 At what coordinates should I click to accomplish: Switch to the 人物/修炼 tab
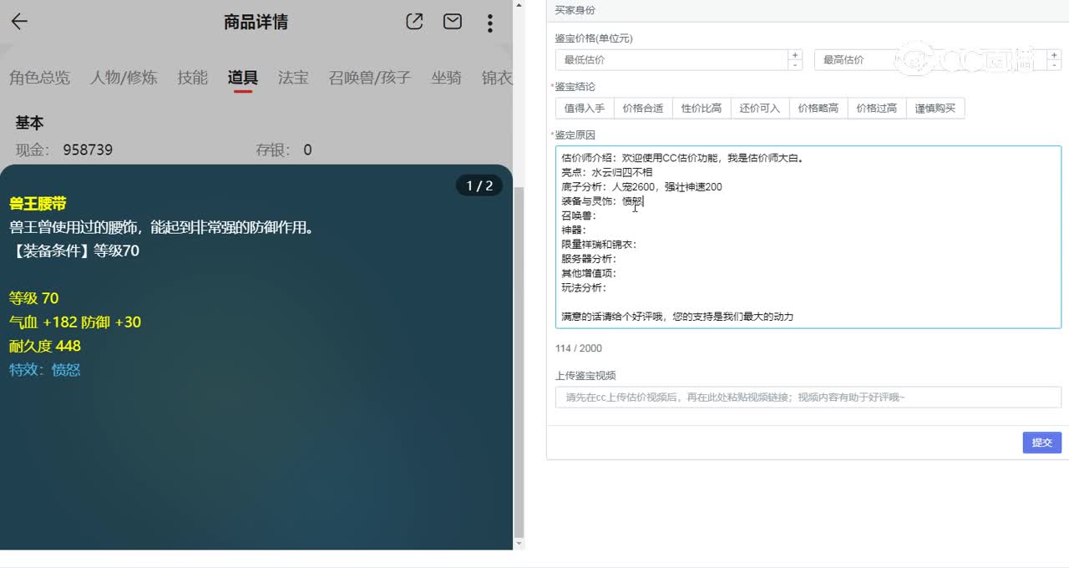[124, 78]
